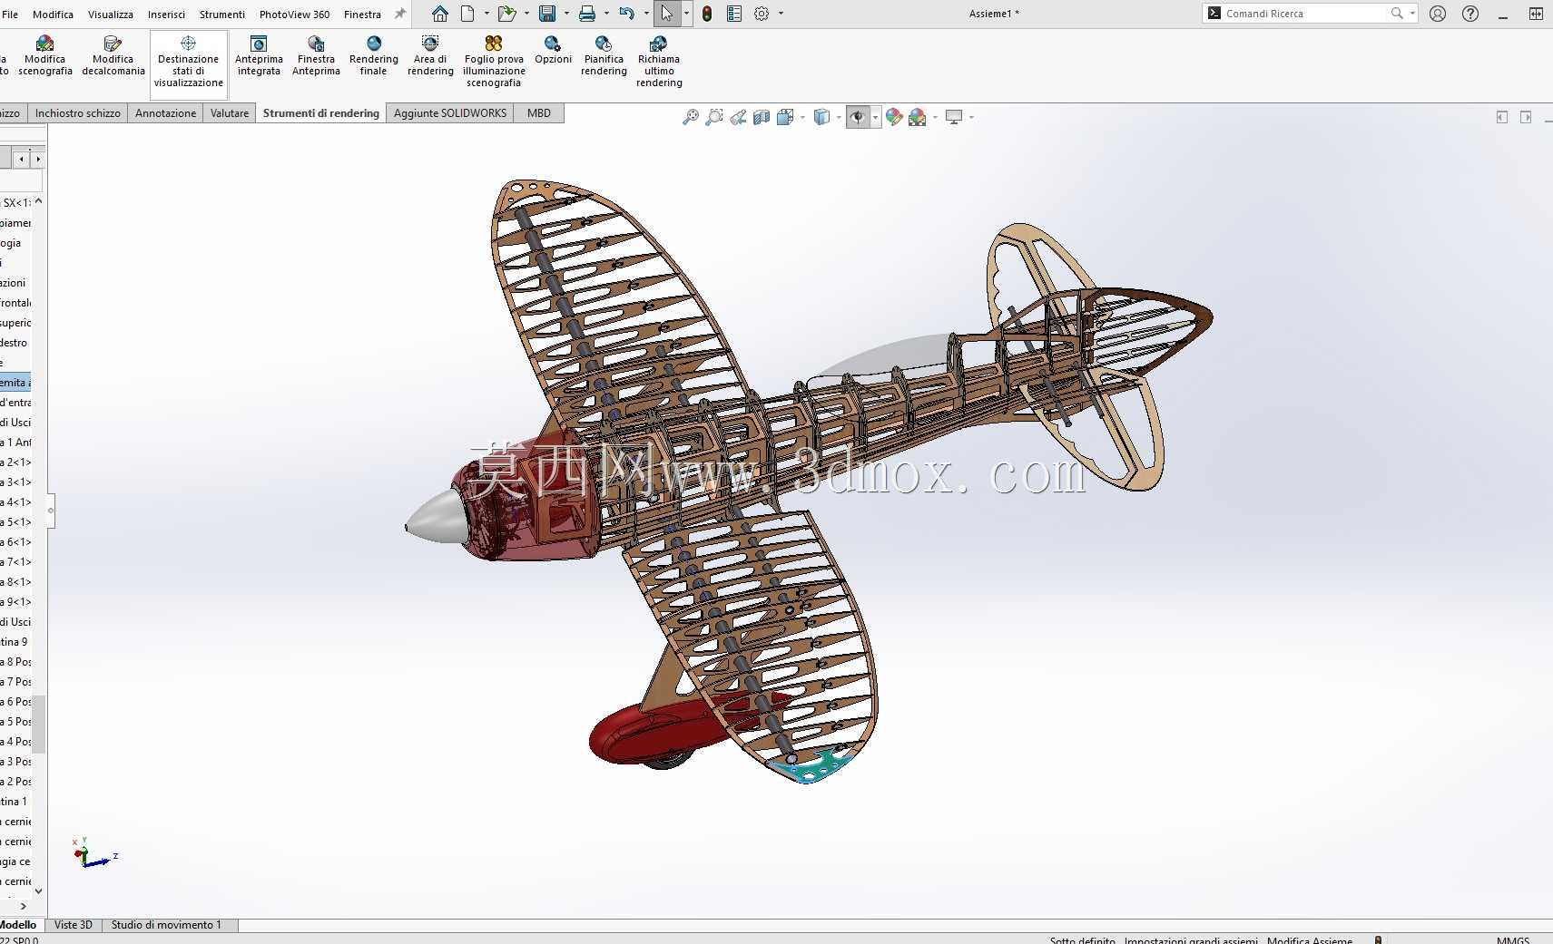This screenshot has height=944, width=1553.
Task: Click the Undo arrow icon
Action: pos(627,14)
